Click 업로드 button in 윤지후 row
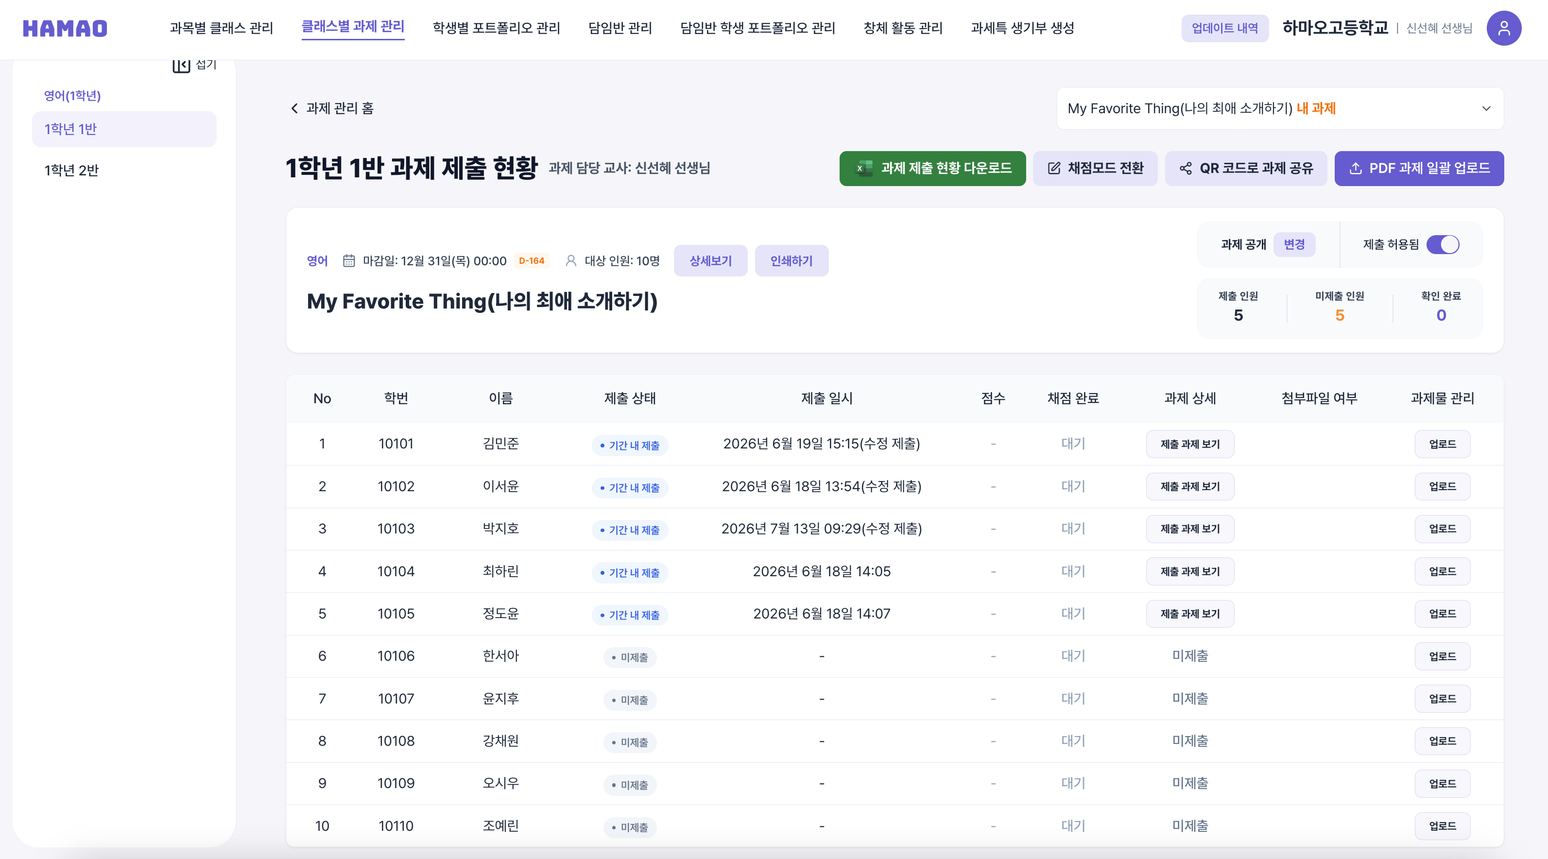The height and width of the screenshot is (859, 1548). pos(1442,699)
